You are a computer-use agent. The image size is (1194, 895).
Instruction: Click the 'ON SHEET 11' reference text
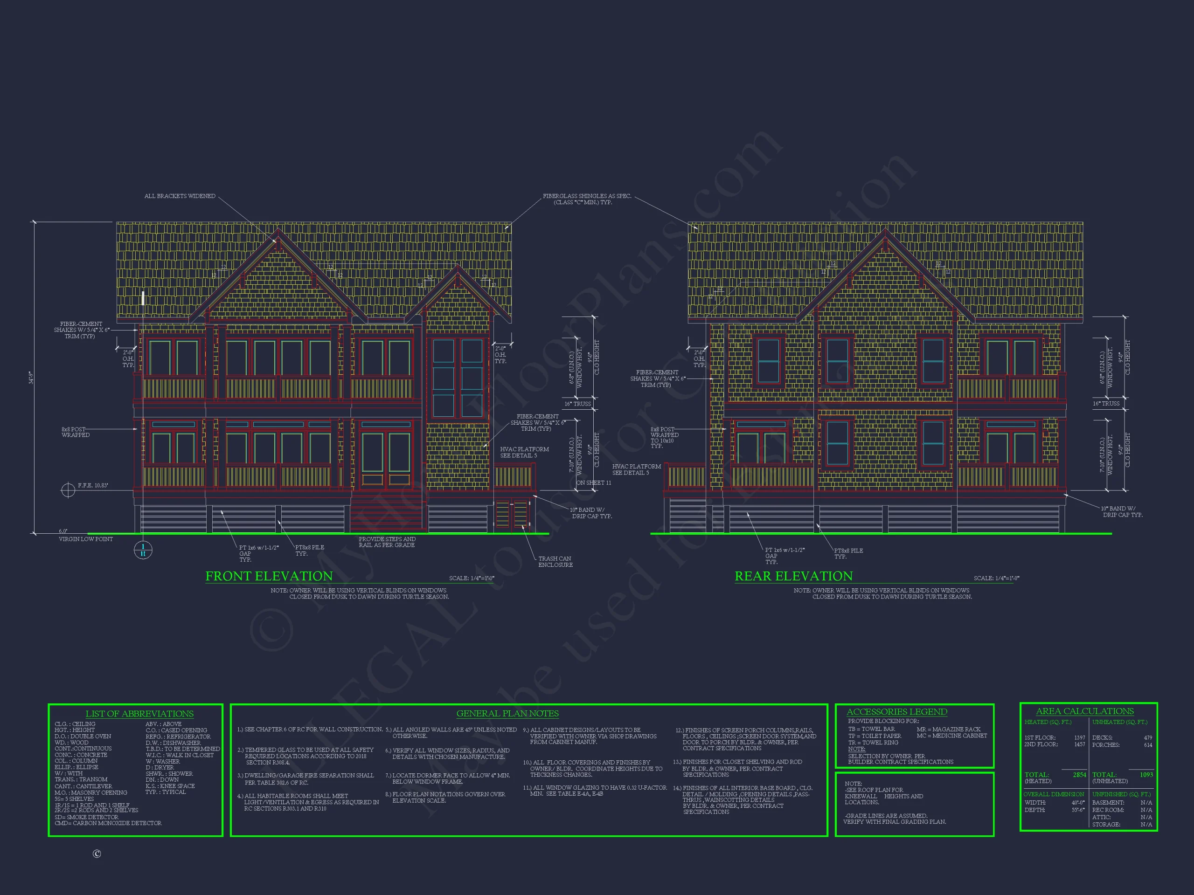point(594,483)
